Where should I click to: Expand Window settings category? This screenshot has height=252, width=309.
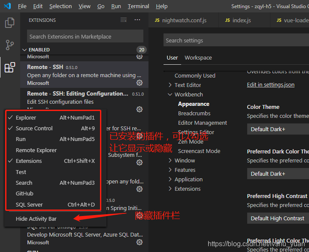pos(170,161)
